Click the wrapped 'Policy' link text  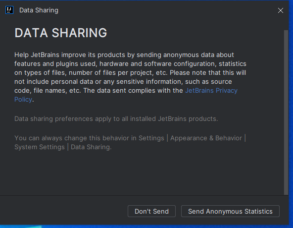23,100
